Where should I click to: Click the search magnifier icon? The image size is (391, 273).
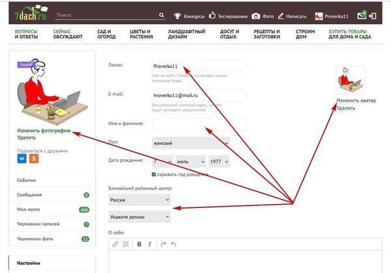pos(162,15)
